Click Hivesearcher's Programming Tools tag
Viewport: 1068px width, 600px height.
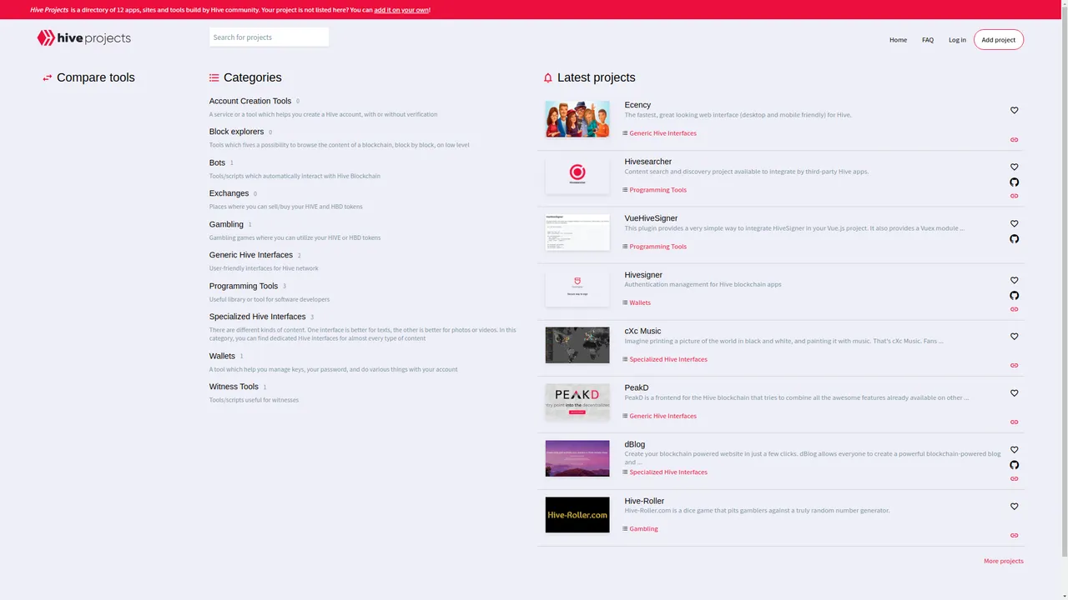(657, 190)
